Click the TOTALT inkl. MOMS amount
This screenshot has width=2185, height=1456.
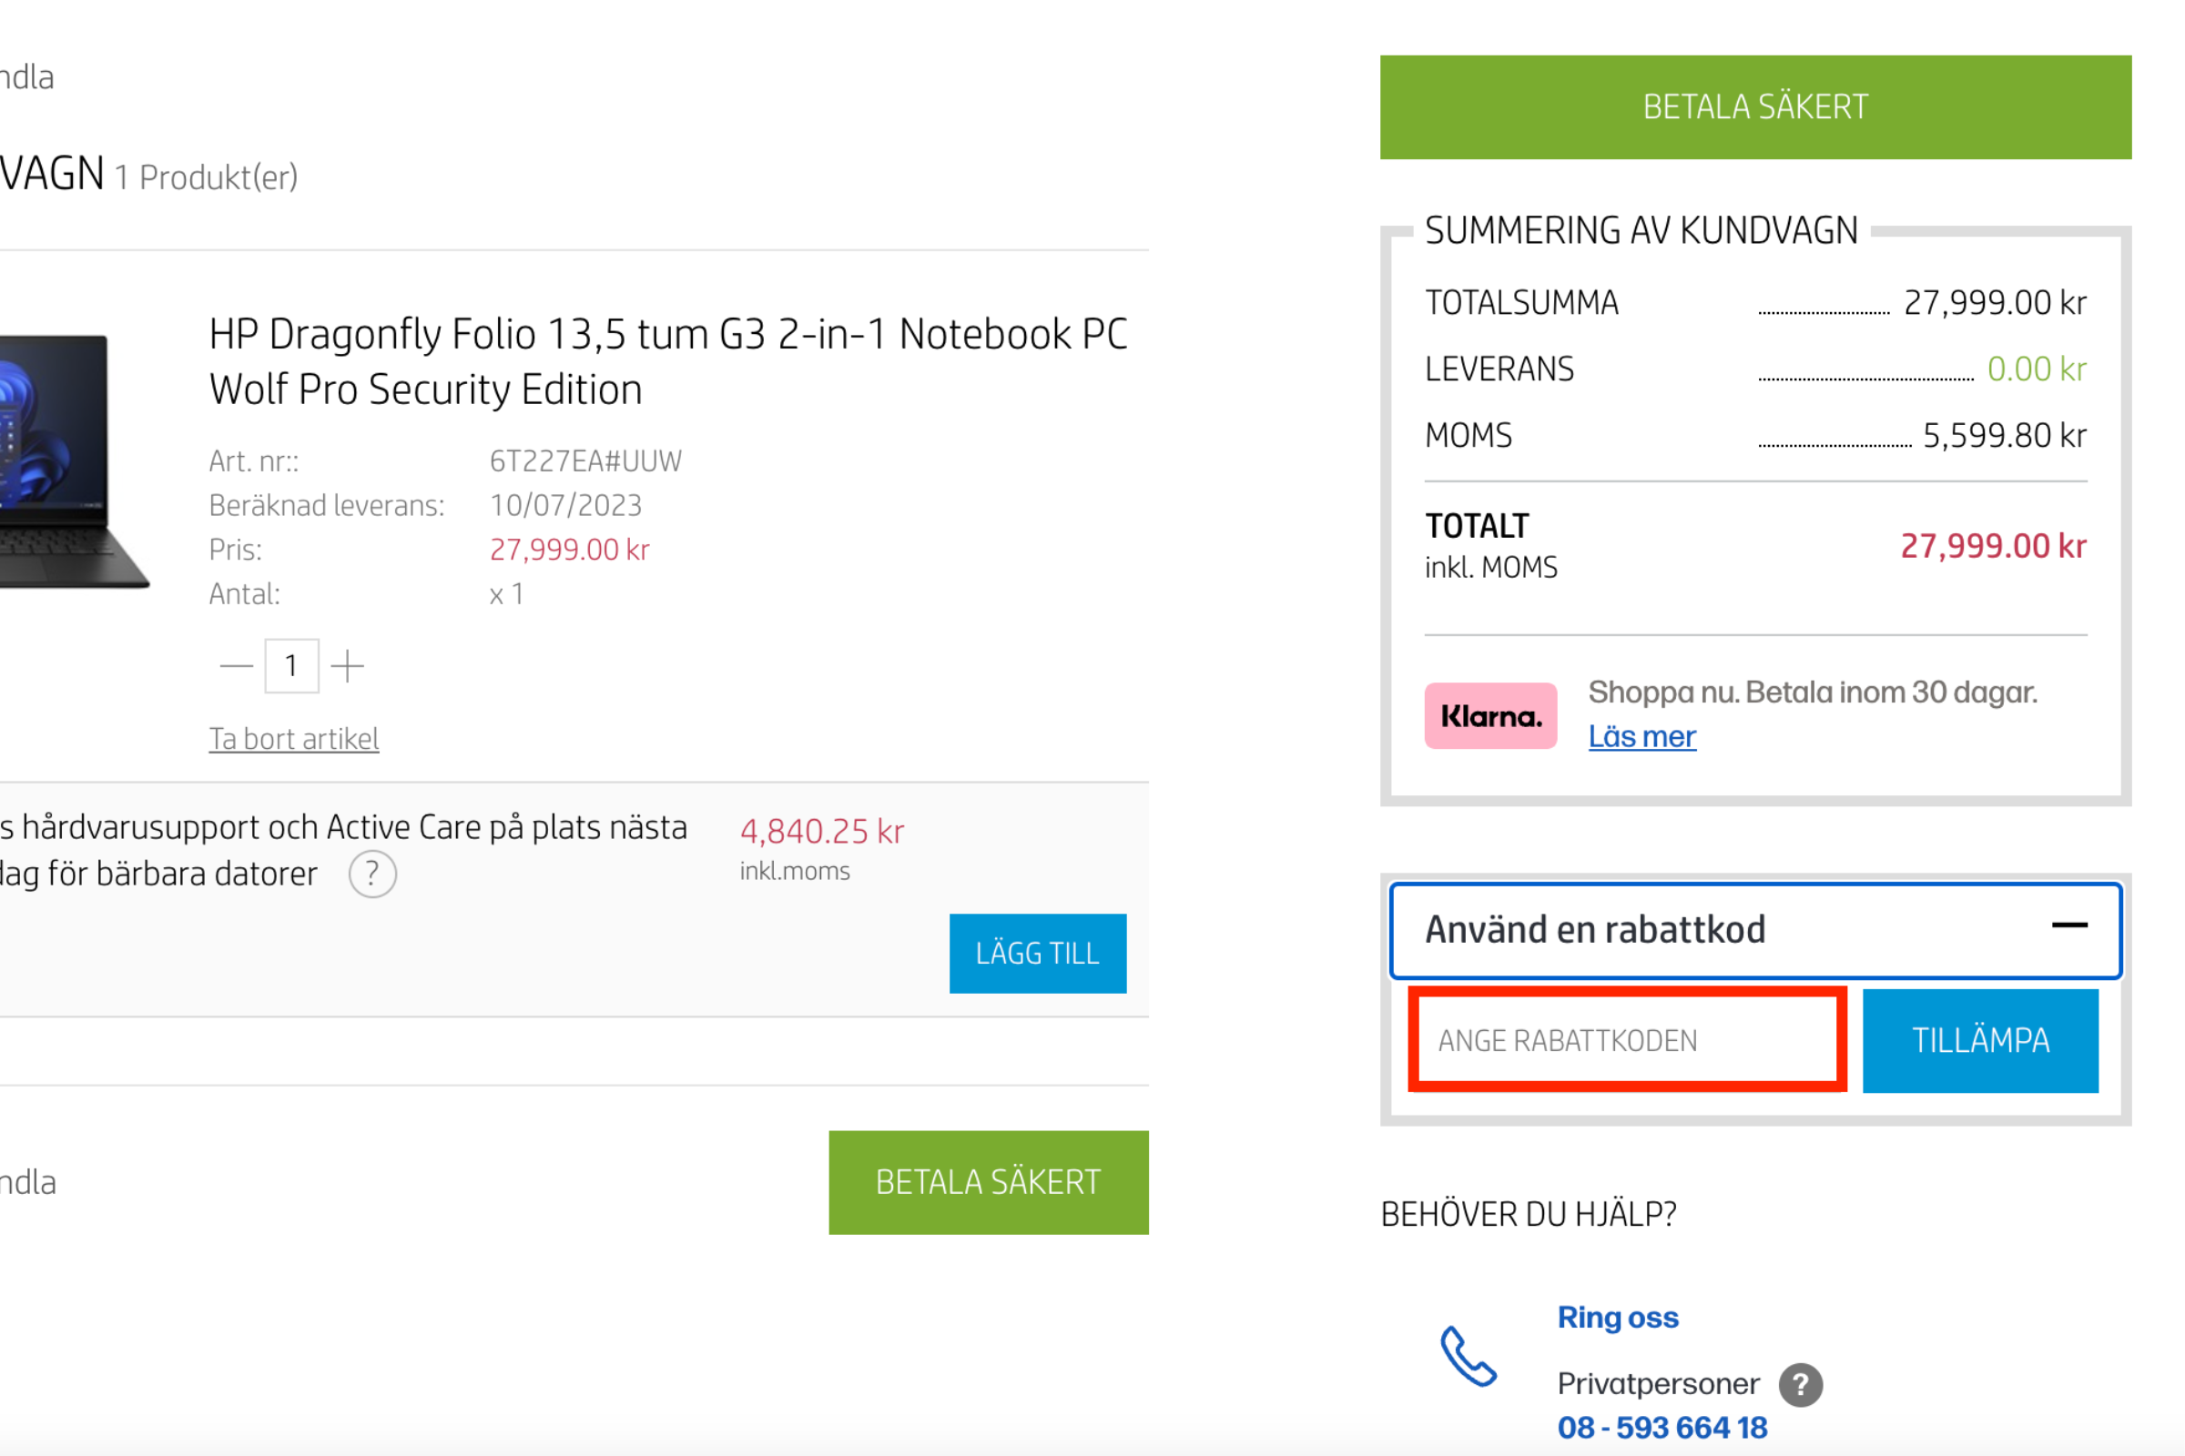coord(1993,546)
